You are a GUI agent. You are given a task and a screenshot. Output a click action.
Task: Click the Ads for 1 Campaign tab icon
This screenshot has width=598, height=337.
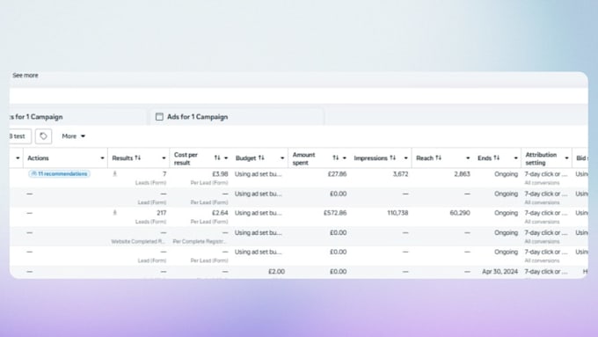[159, 117]
